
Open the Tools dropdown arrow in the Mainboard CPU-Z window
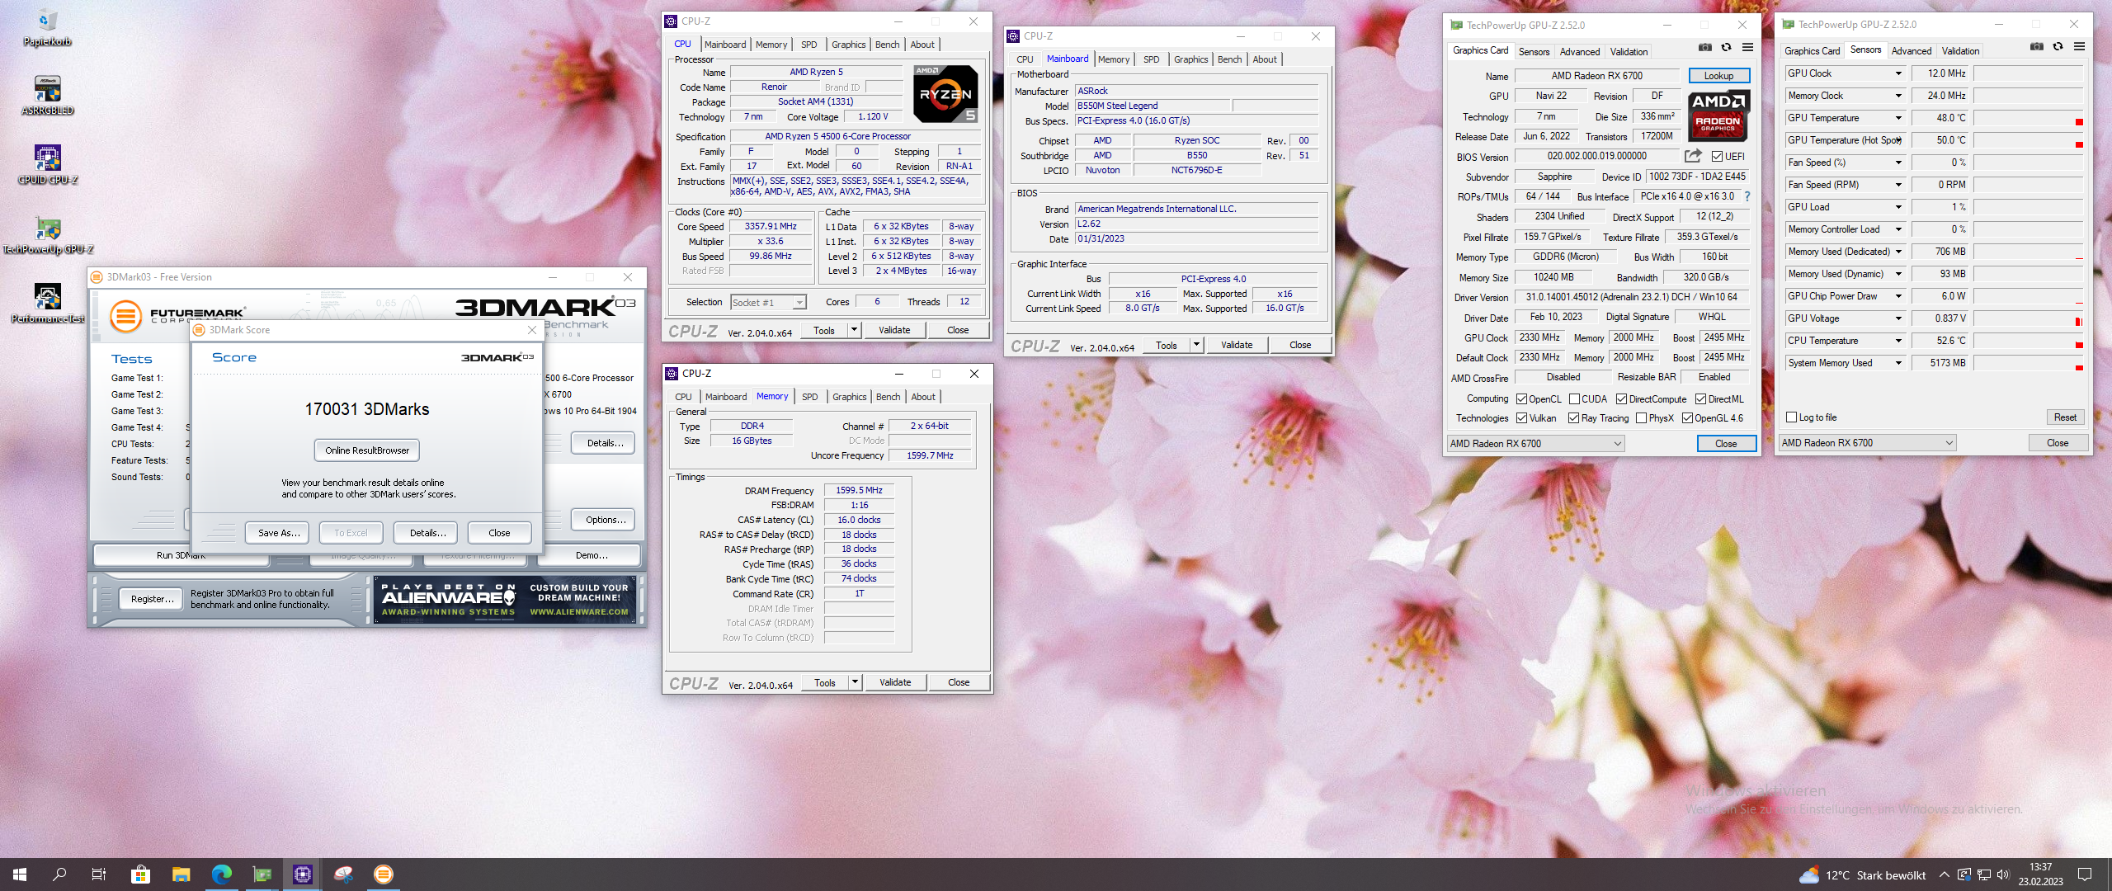coord(1196,346)
